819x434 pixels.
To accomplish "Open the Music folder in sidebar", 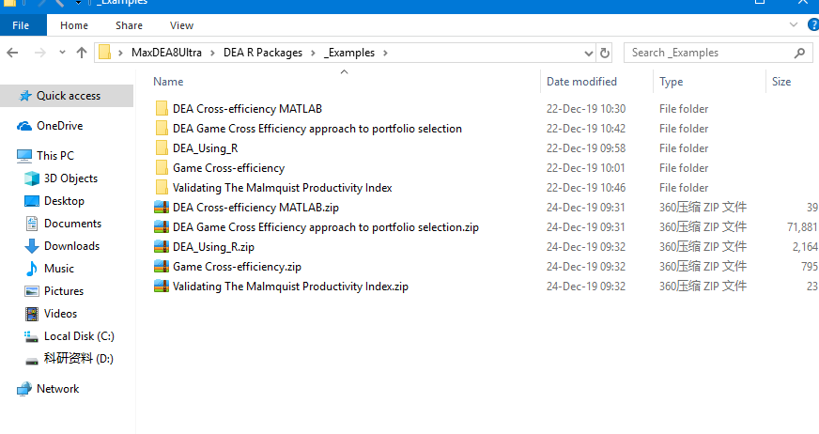I will [59, 268].
